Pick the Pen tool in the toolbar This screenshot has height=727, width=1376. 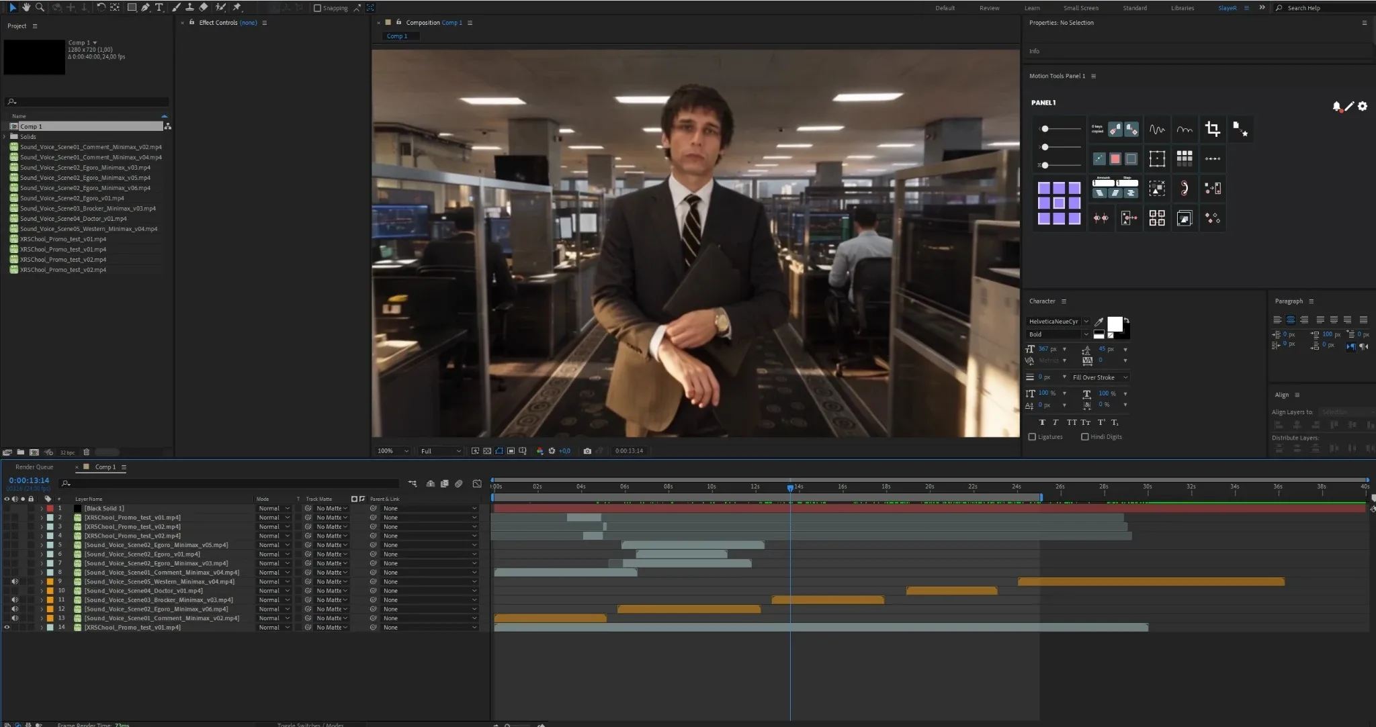click(x=145, y=7)
